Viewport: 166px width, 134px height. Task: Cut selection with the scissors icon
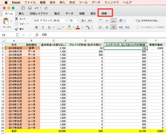pos(17,19)
